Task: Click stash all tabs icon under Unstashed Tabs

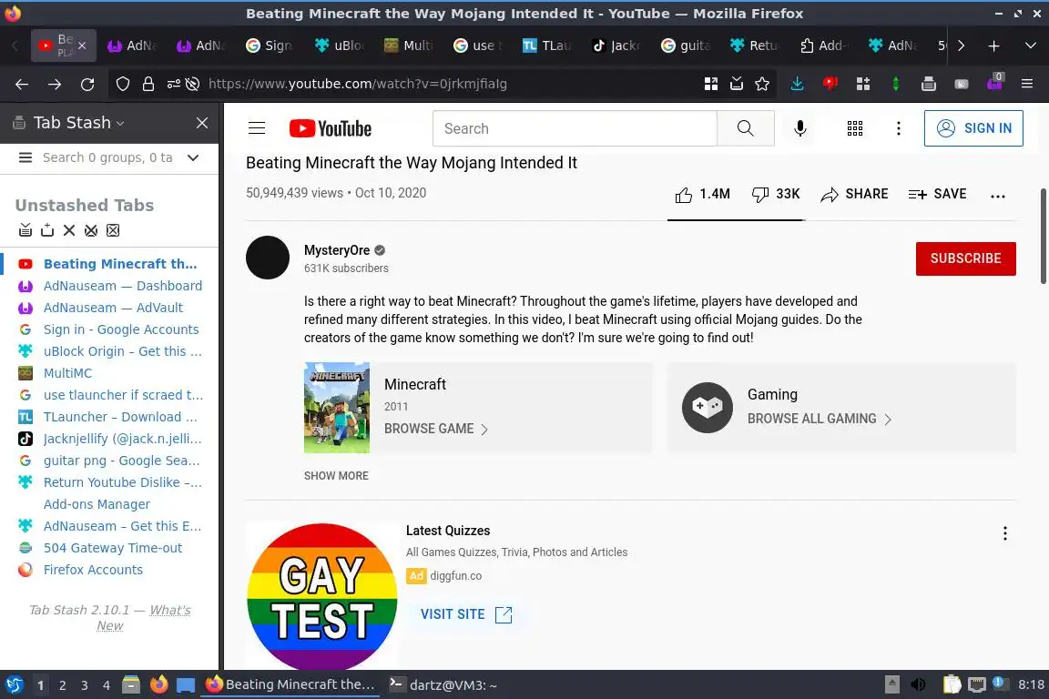Action: (25, 230)
